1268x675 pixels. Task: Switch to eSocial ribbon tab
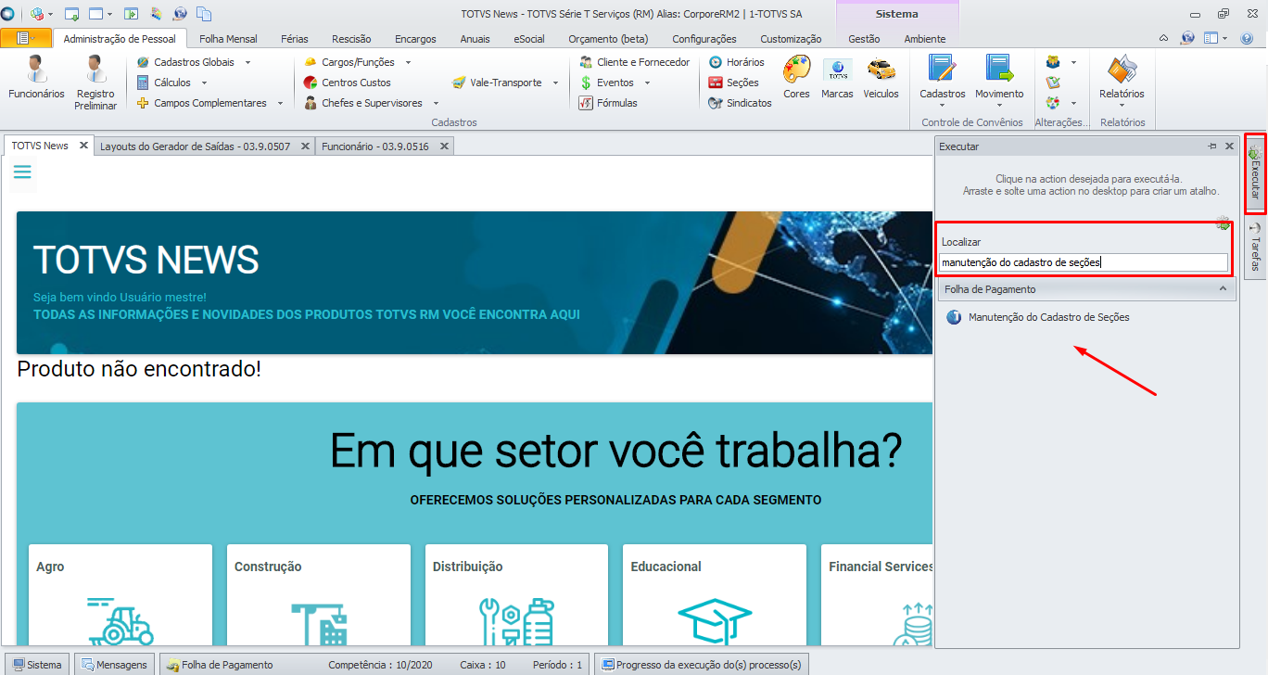point(529,39)
